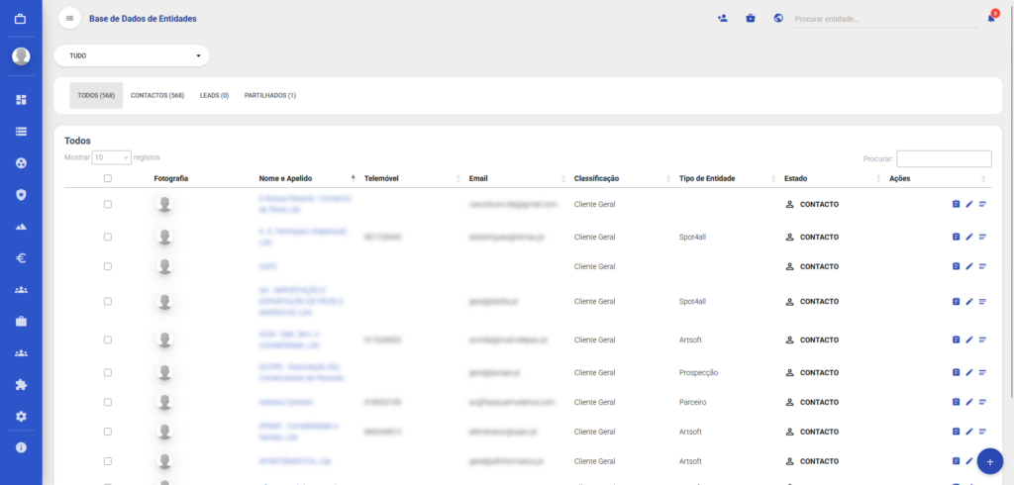Tick the checkbox on the Parceiro row
Viewport: 1014px width, 485px height.
(x=107, y=402)
